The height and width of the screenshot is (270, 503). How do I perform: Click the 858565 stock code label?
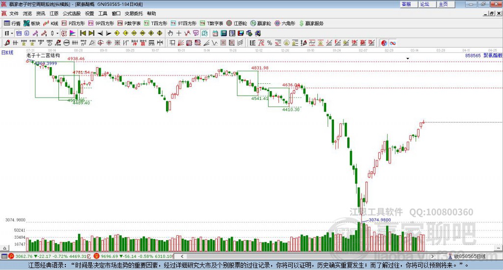473,55
